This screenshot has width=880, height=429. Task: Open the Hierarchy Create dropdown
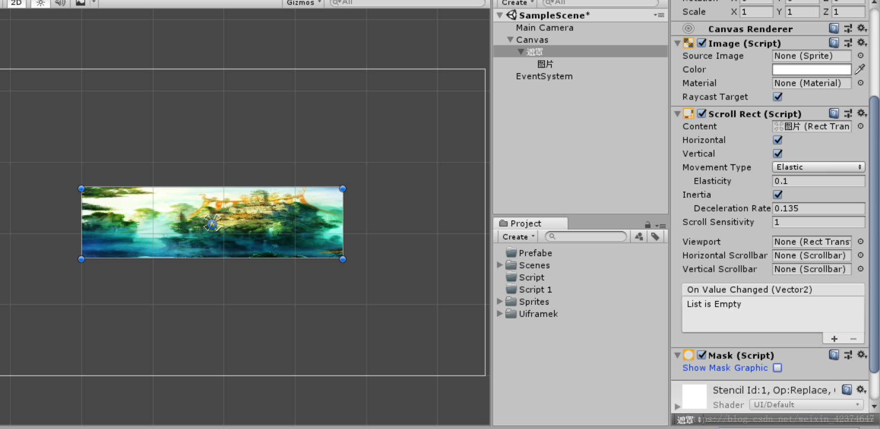coord(517,3)
